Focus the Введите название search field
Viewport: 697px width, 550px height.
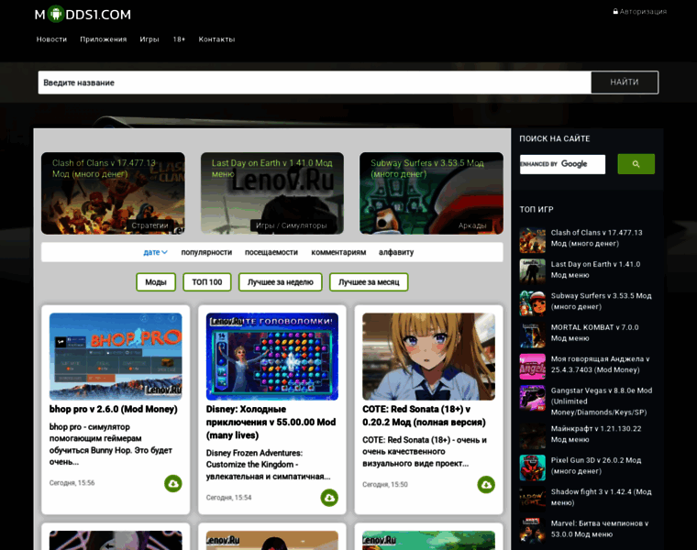click(315, 82)
